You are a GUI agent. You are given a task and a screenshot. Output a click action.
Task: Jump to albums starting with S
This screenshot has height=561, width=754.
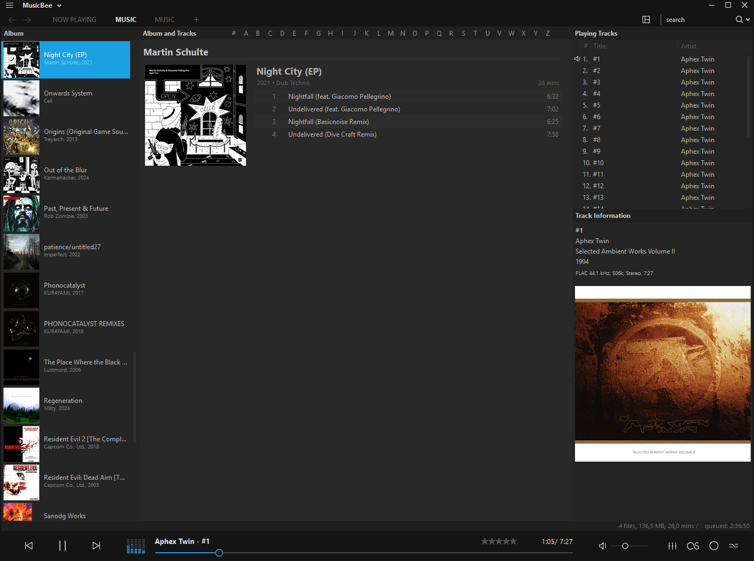tap(463, 33)
